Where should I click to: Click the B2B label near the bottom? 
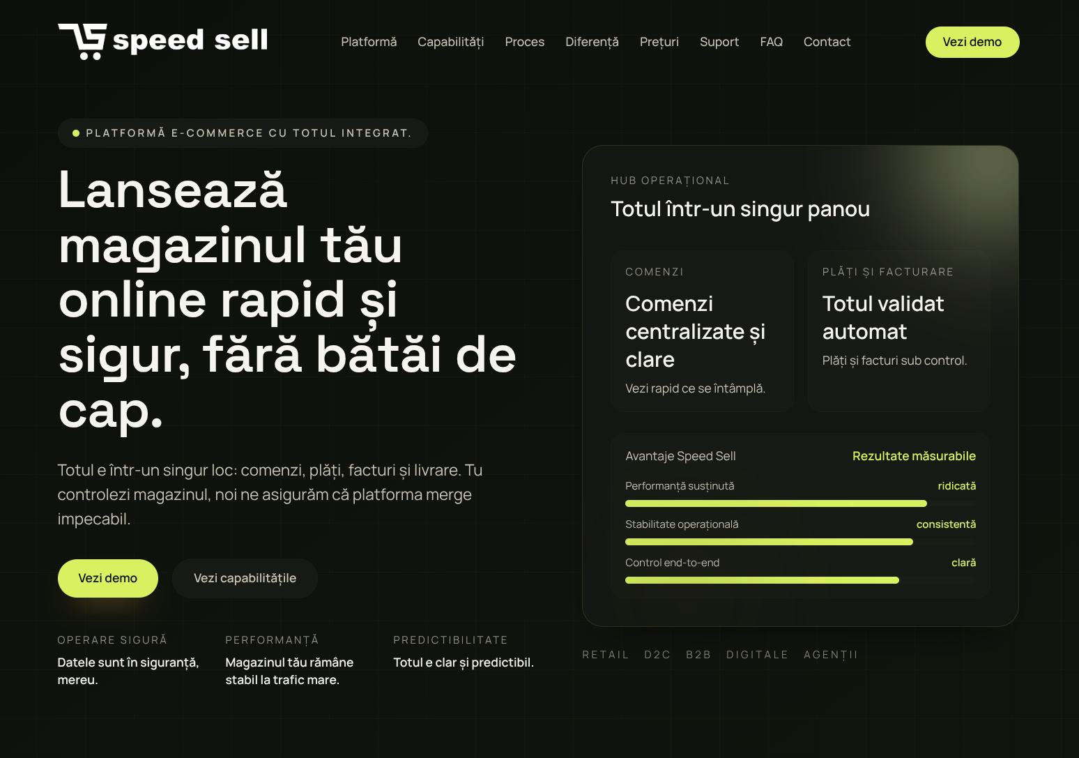coord(698,654)
